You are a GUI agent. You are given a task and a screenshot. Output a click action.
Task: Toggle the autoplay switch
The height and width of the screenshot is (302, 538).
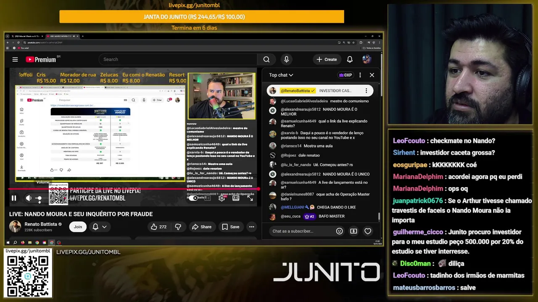point(194,198)
